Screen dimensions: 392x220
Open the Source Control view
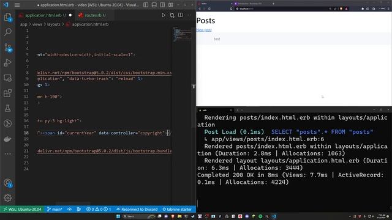[8, 48]
